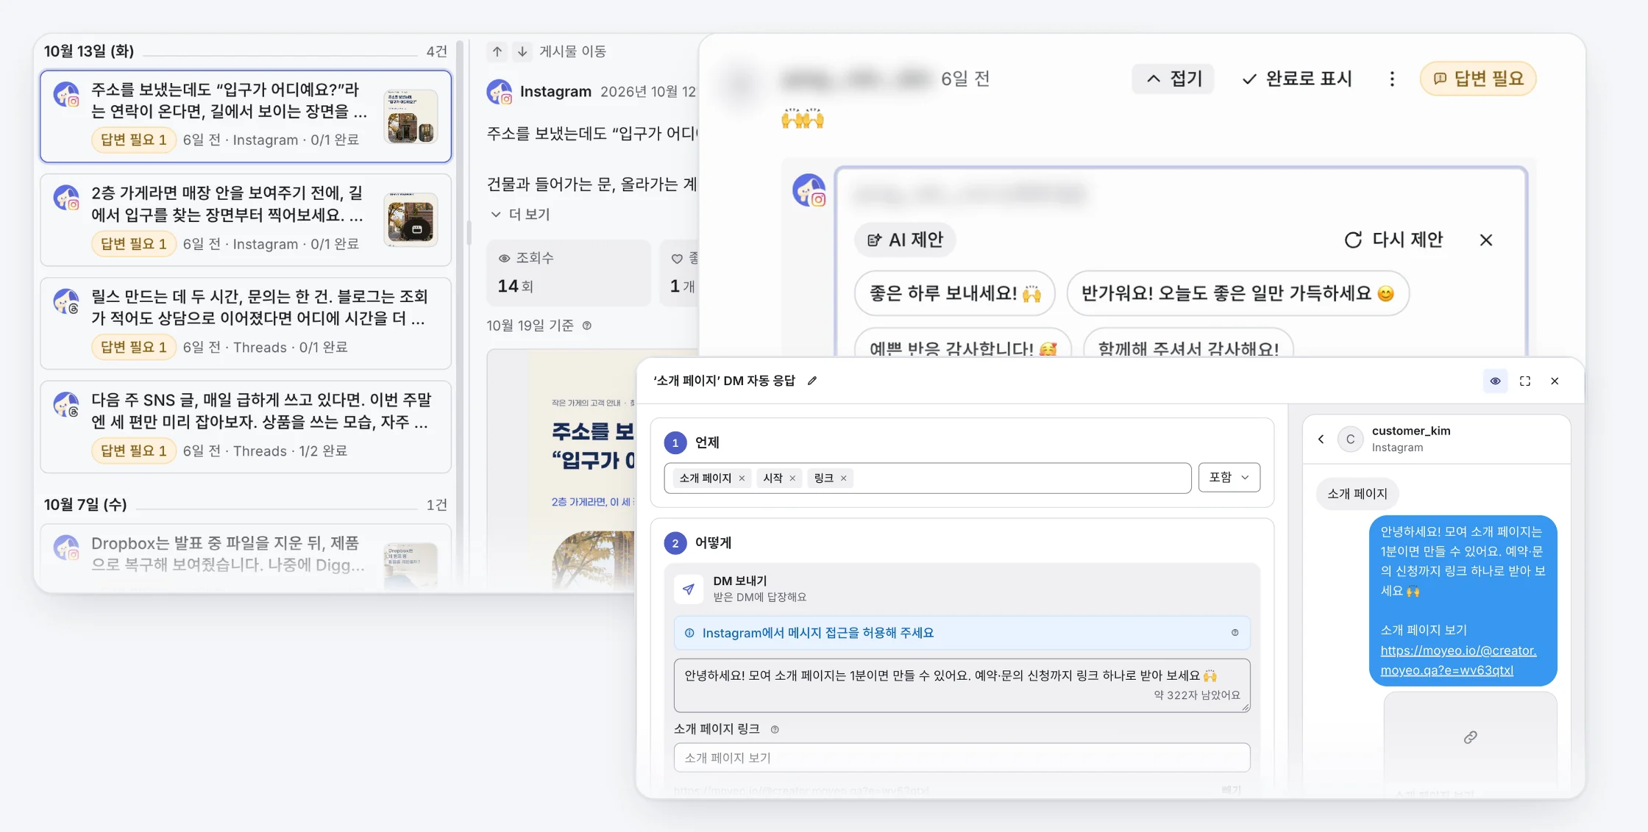Click 답변 필요 1 badge on first post
Screen dimensions: 1648x832
click(134, 140)
